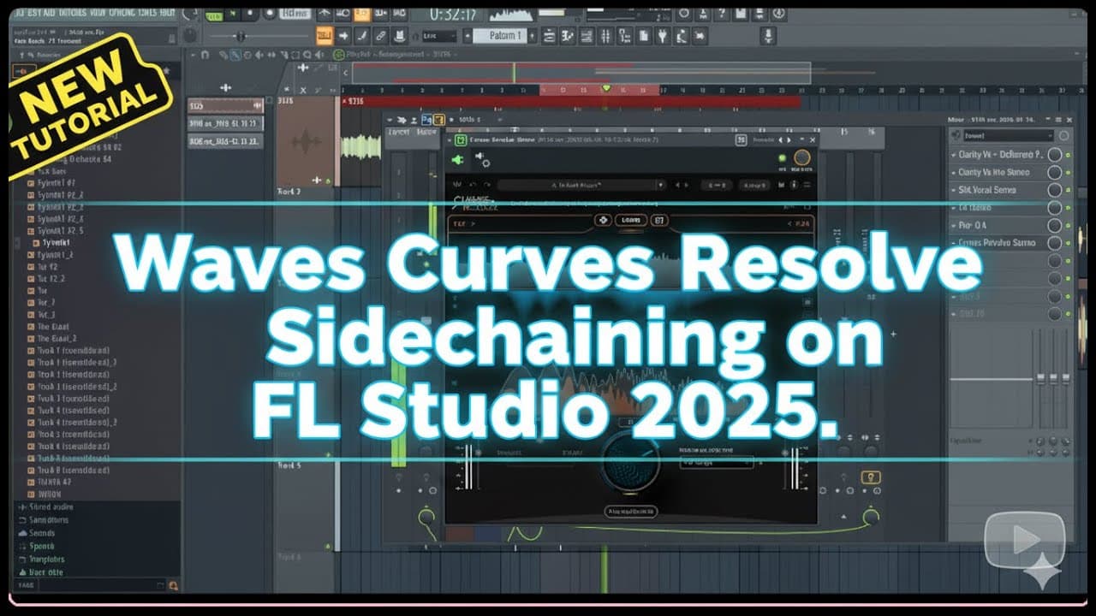Click the chain link icon in the toolbar
1096x616 pixels.
click(380, 36)
